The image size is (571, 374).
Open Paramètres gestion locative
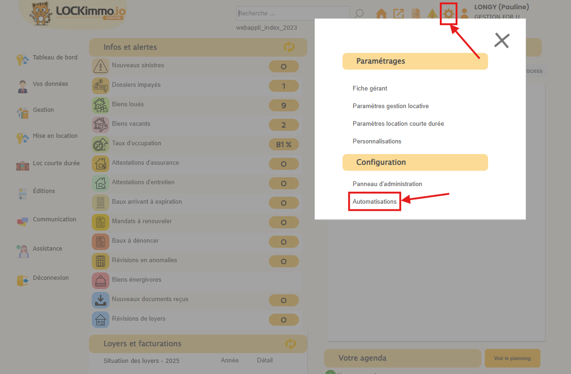(x=390, y=106)
